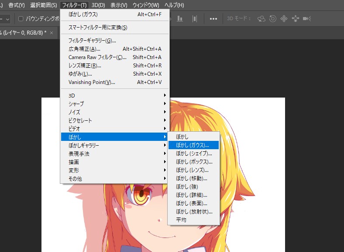Expand the 描画 submenu
This screenshot has height=252, width=344.
[x=115, y=162]
